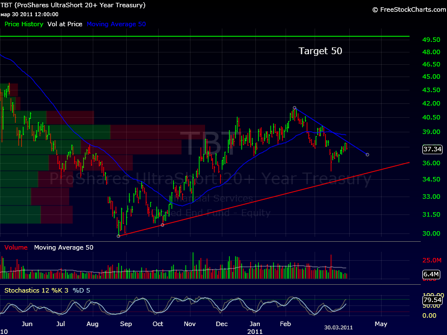This screenshot has height=335, width=447.
Task: Click the 30.03.2011 date marker on time axis
Action: pyautogui.click(x=339, y=328)
